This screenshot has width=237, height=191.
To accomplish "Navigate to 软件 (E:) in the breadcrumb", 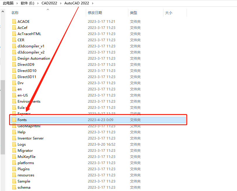I will (x=28, y=3).
